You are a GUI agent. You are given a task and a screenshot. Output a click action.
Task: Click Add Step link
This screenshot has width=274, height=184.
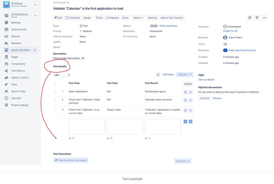tap(168, 75)
